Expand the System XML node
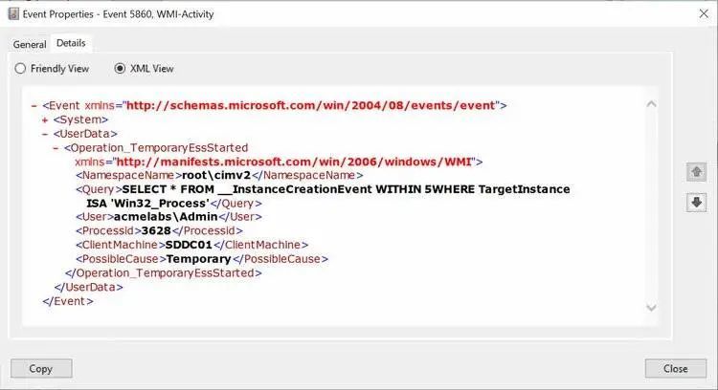The width and height of the screenshot is (718, 390). (x=45, y=120)
